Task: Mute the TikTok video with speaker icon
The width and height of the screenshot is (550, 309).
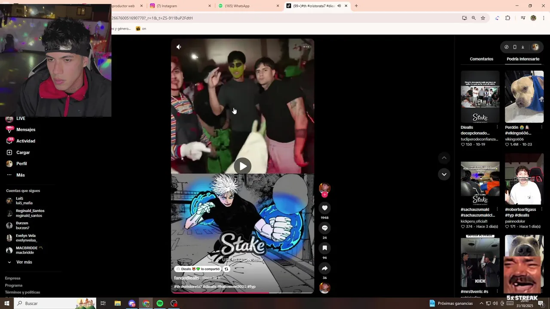Action: point(179,47)
